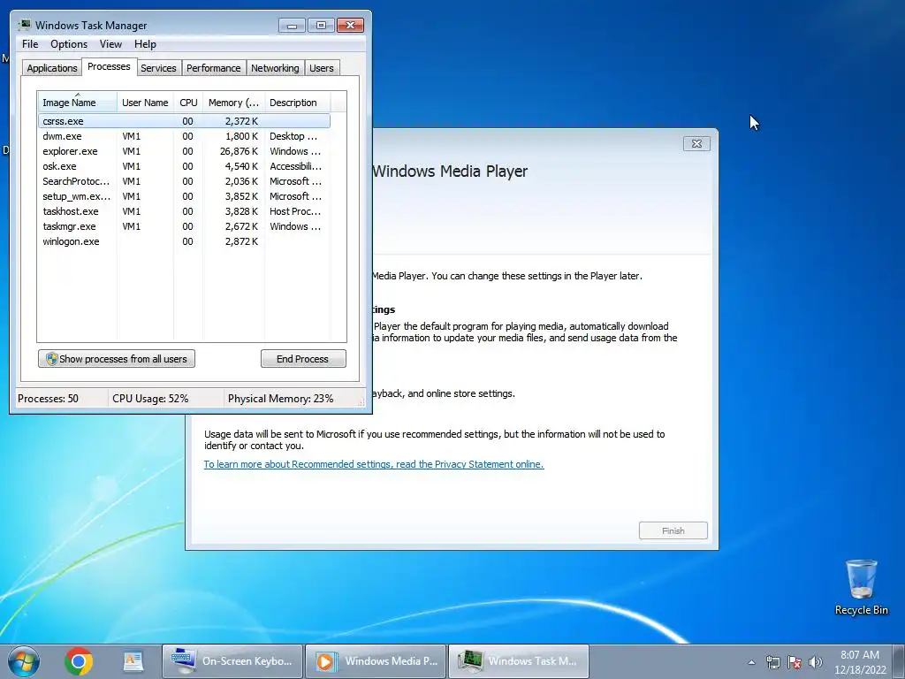Click the Physical Memory: 23% status entry
The image size is (905, 679).
coord(280,399)
